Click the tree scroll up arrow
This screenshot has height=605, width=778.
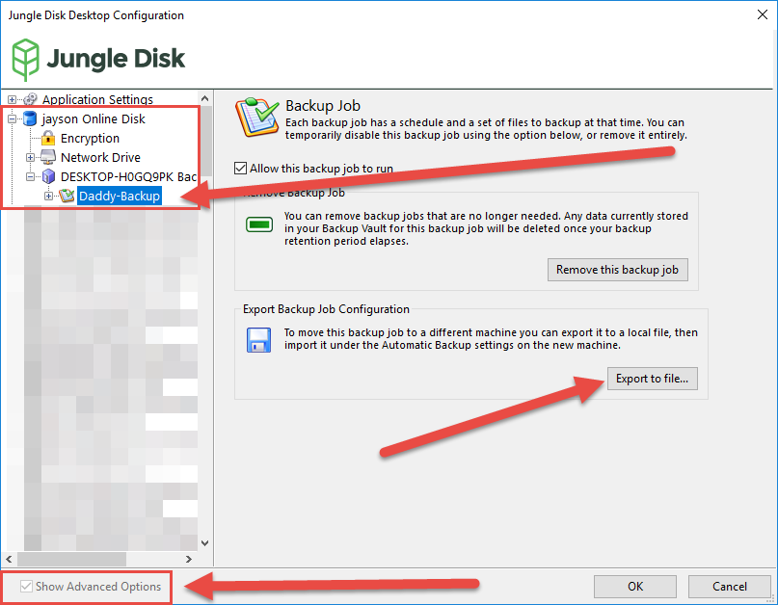(x=205, y=98)
